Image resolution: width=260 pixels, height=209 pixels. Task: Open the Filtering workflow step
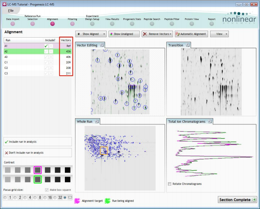[72, 23]
